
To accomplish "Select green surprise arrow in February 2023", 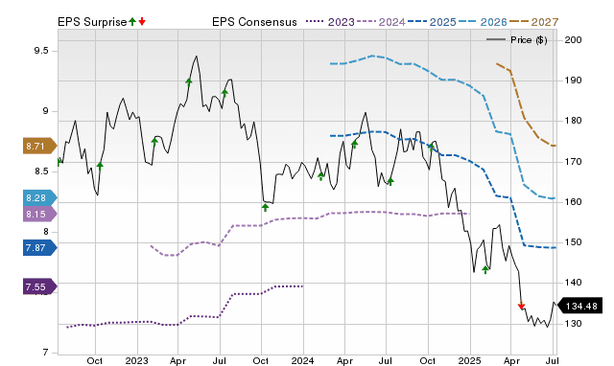I will (x=154, y=142).
